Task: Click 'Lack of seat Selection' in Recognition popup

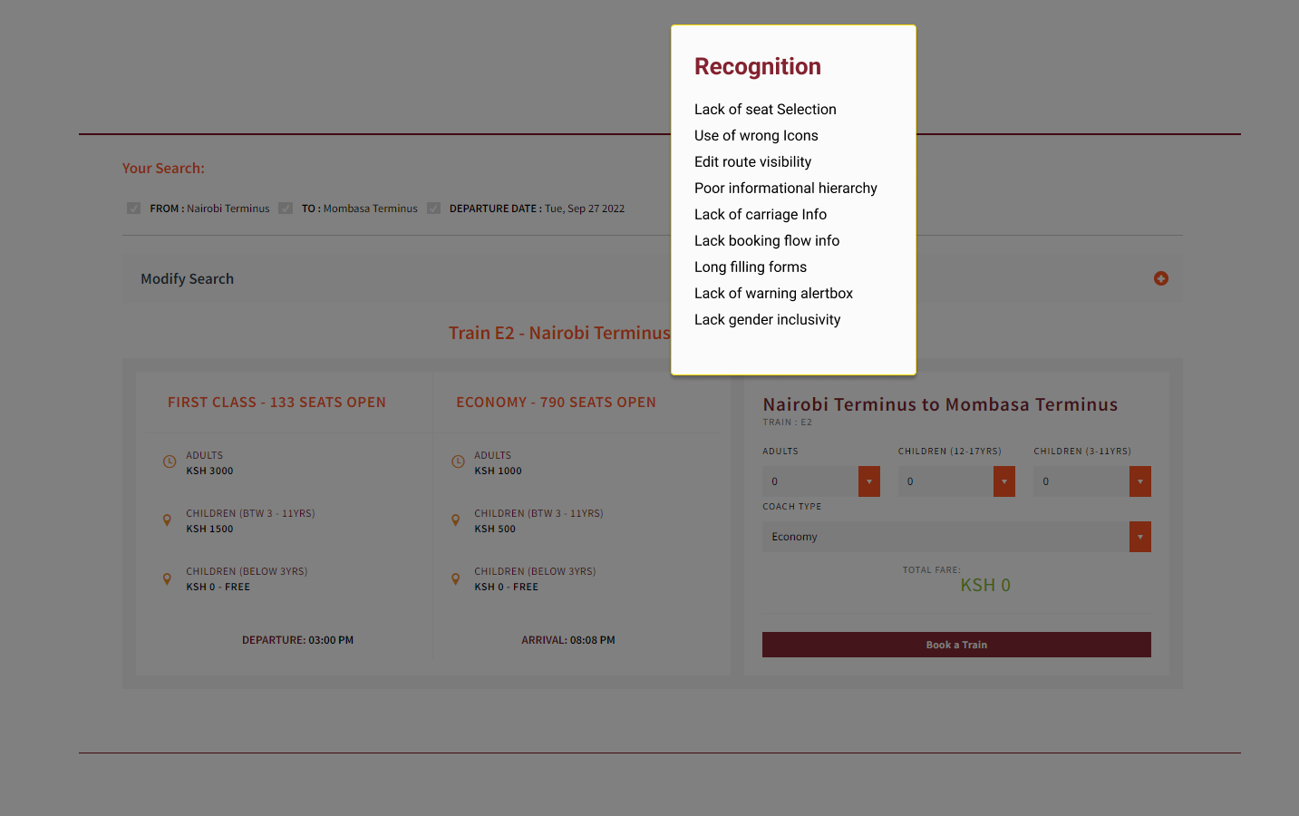Action: click(765, 110)
